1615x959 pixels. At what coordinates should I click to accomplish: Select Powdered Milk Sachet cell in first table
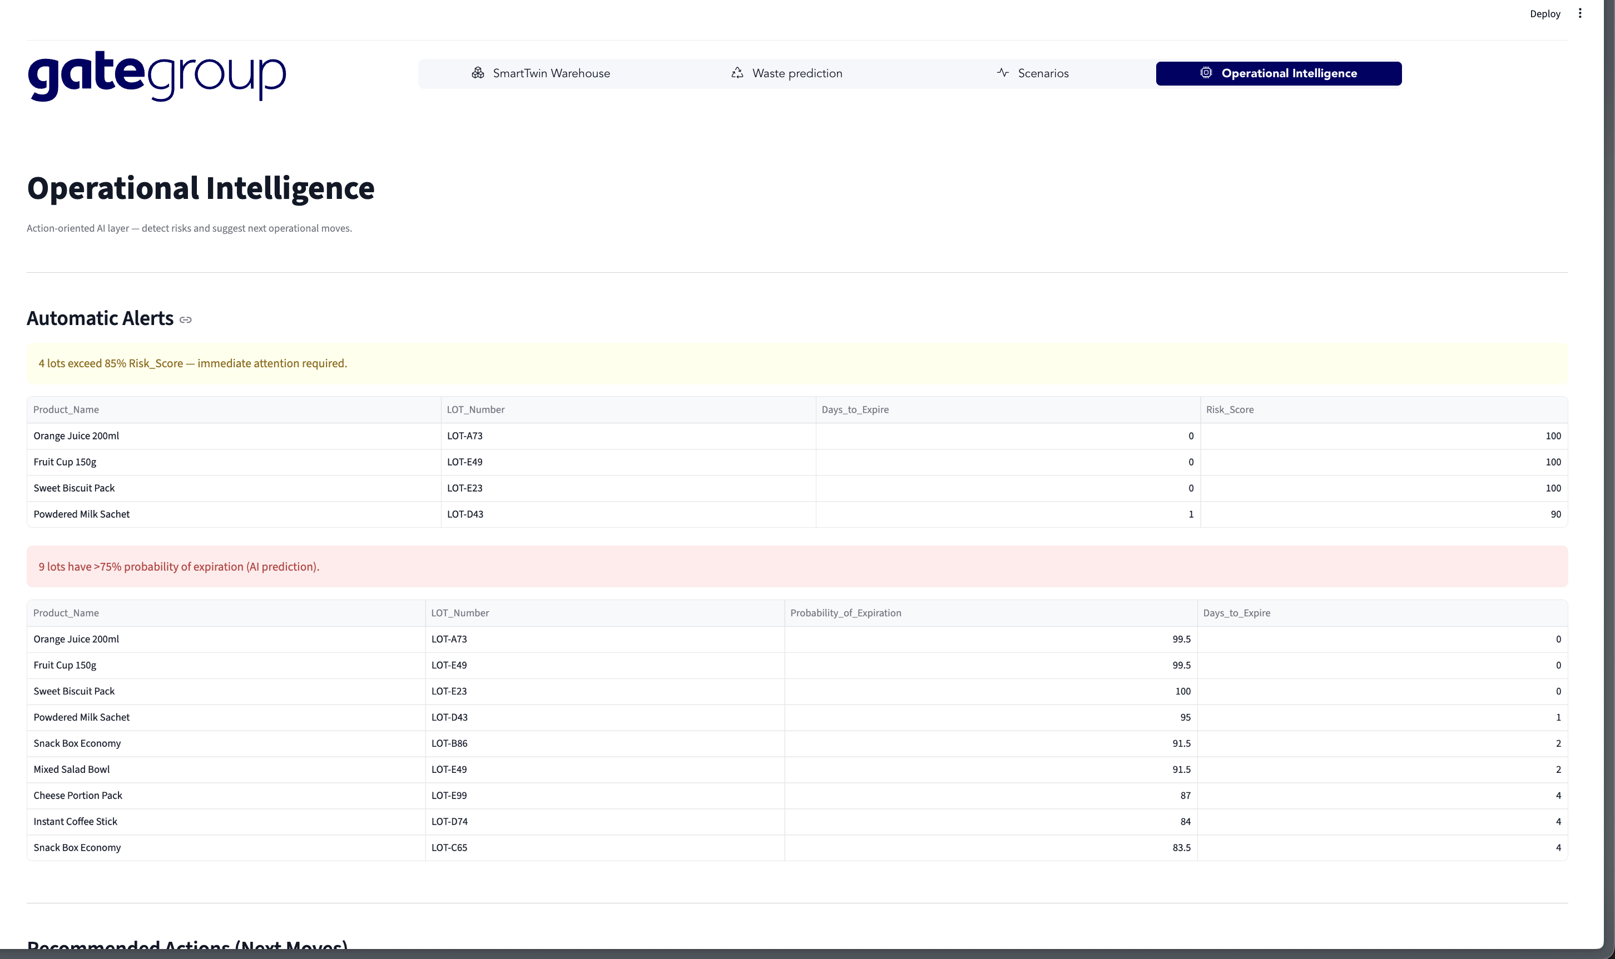click(x=82, y=515)
